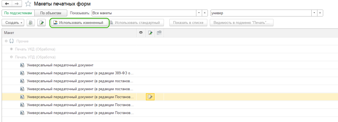Add page to favorites with star icon
338x122 pixels.
[28, 4]
